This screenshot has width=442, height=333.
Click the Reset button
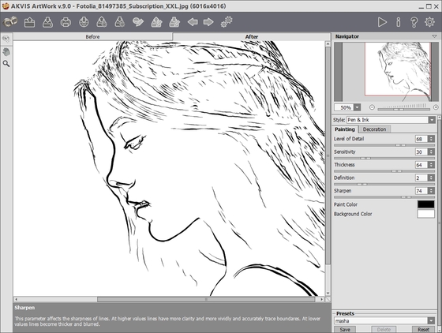point(423,329)
